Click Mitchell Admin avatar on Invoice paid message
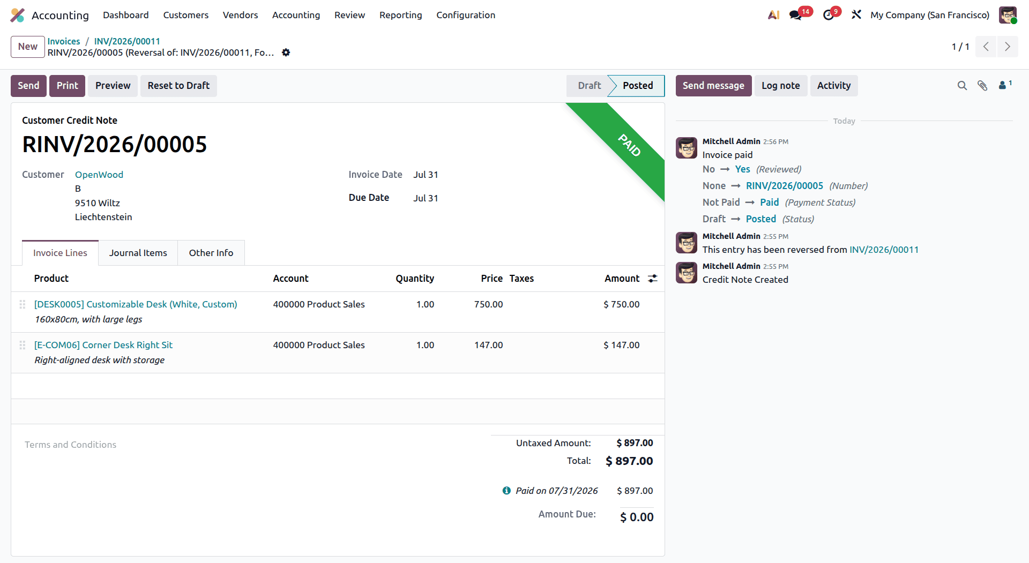The height and width of the screenshot is (563, 1029). pyautogui.click(x=687, y=148)
